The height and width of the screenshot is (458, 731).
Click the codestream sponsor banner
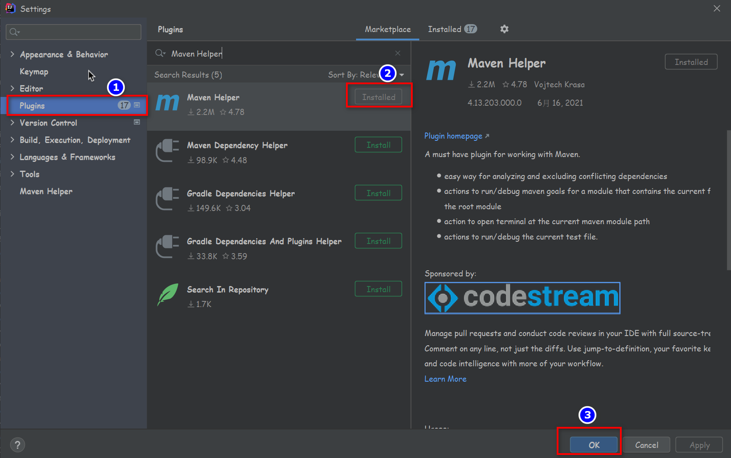[x=522, y=298]
